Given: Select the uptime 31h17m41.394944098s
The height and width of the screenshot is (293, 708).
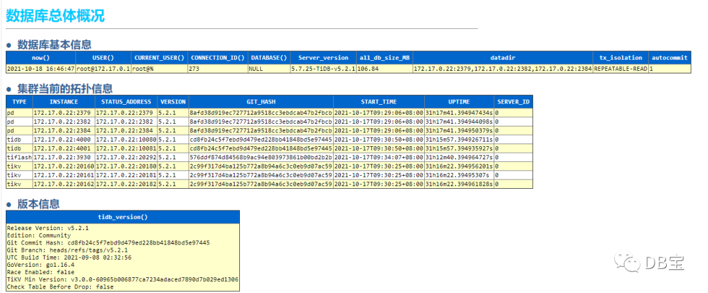Looking at the screenshot, I should (459, 121).
